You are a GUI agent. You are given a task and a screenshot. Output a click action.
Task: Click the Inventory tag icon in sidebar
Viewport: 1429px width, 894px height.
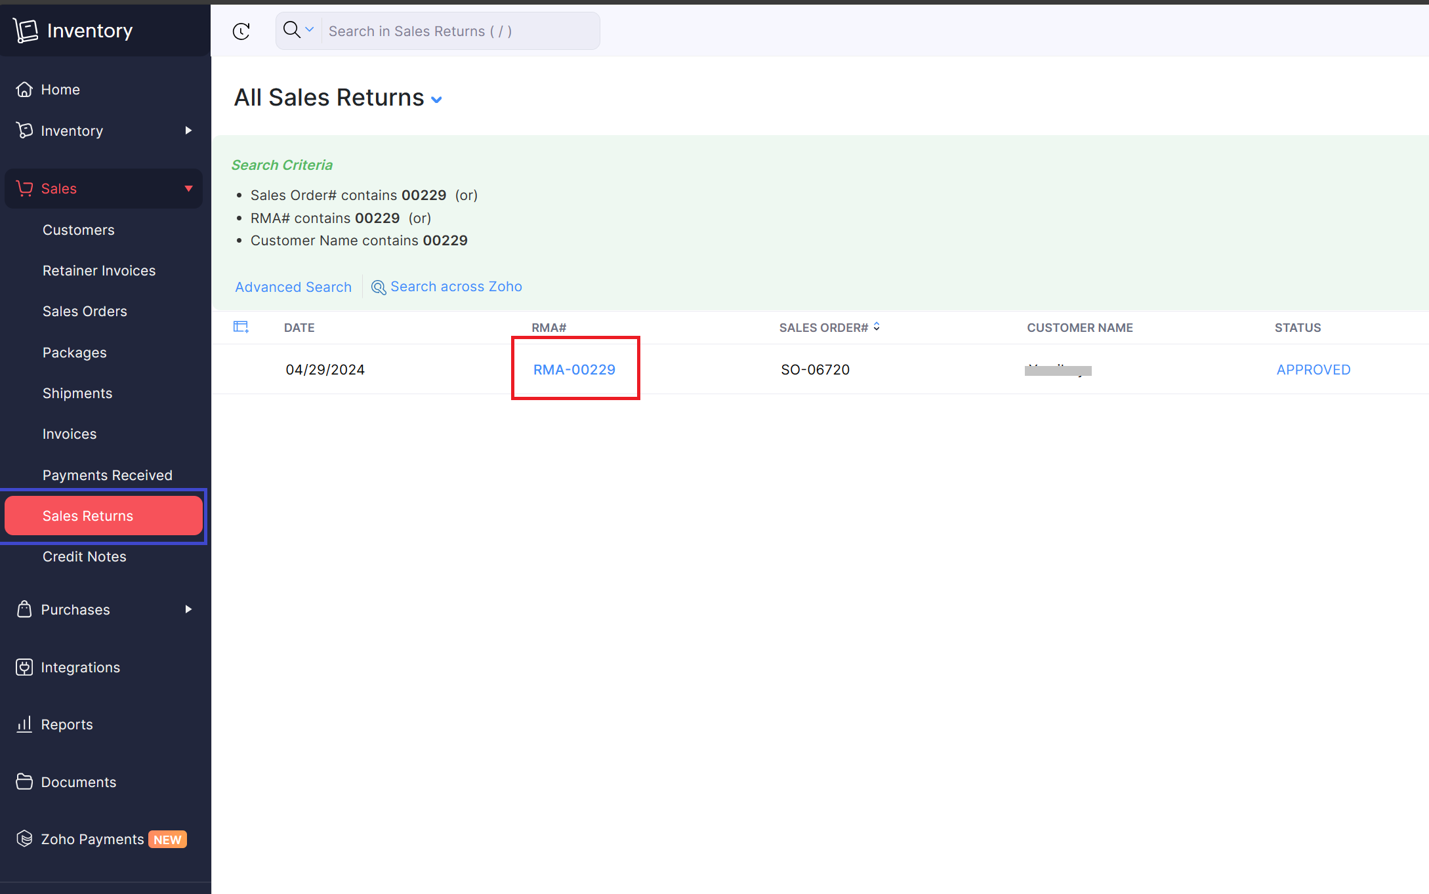click(x=24, y=131)
